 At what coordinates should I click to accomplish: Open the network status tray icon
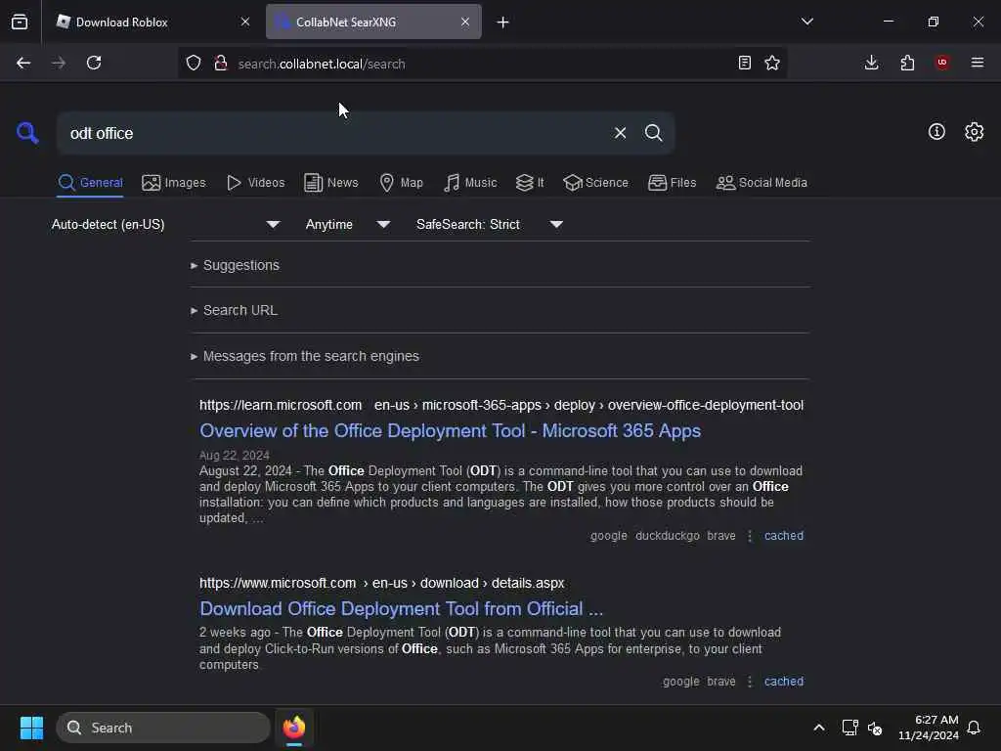pos(849,728)
